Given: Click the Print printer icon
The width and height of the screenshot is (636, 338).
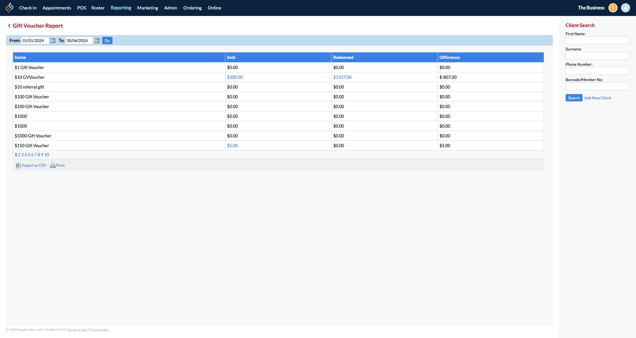Looking at the screenshot, I should 52,166.
